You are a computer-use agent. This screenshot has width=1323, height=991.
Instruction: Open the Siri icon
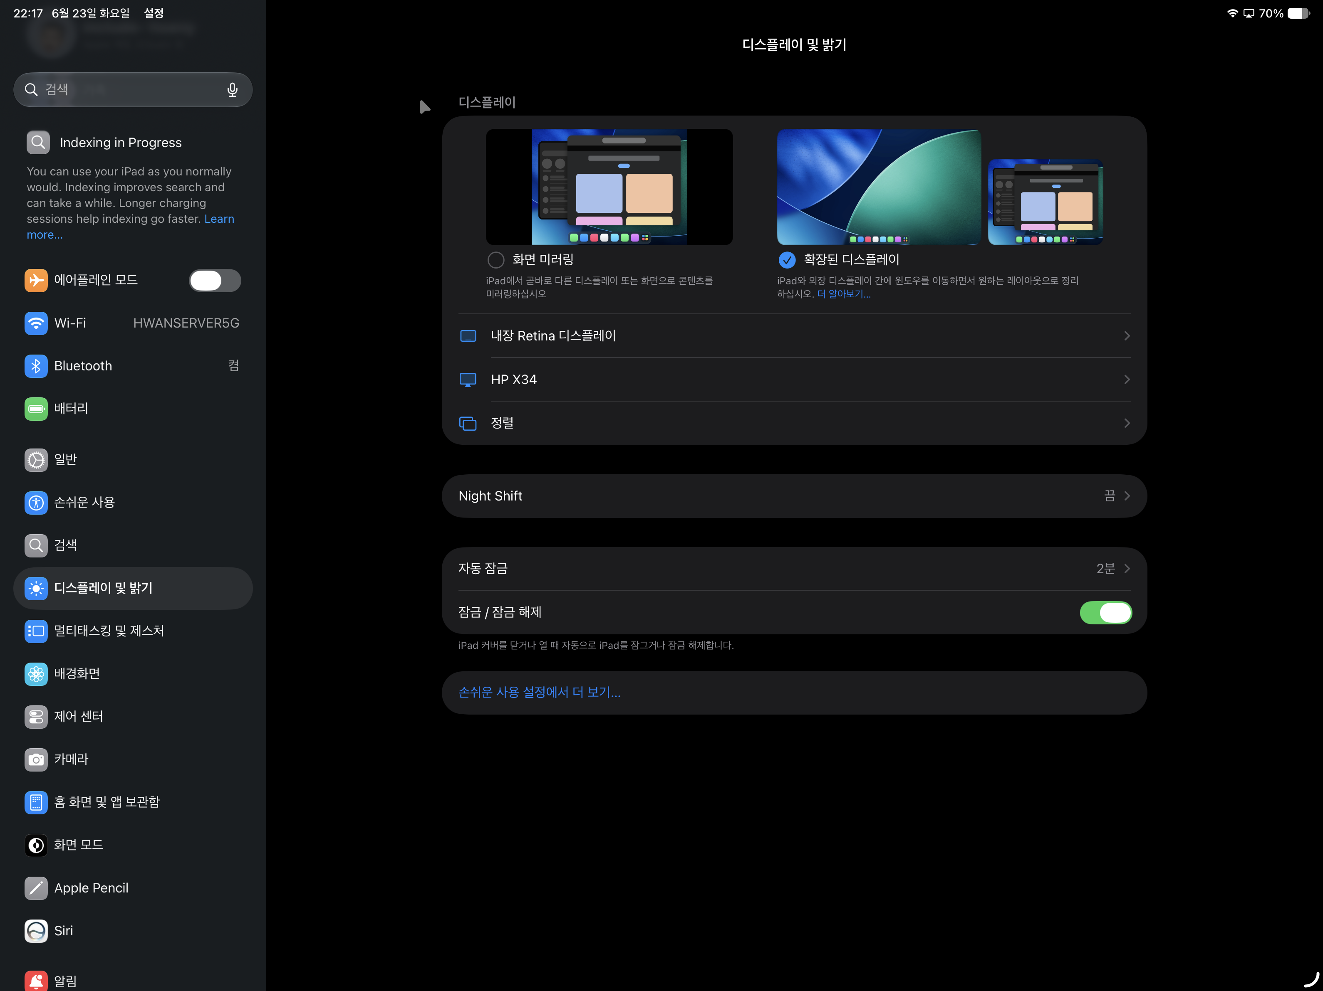(x=36, y=931)
